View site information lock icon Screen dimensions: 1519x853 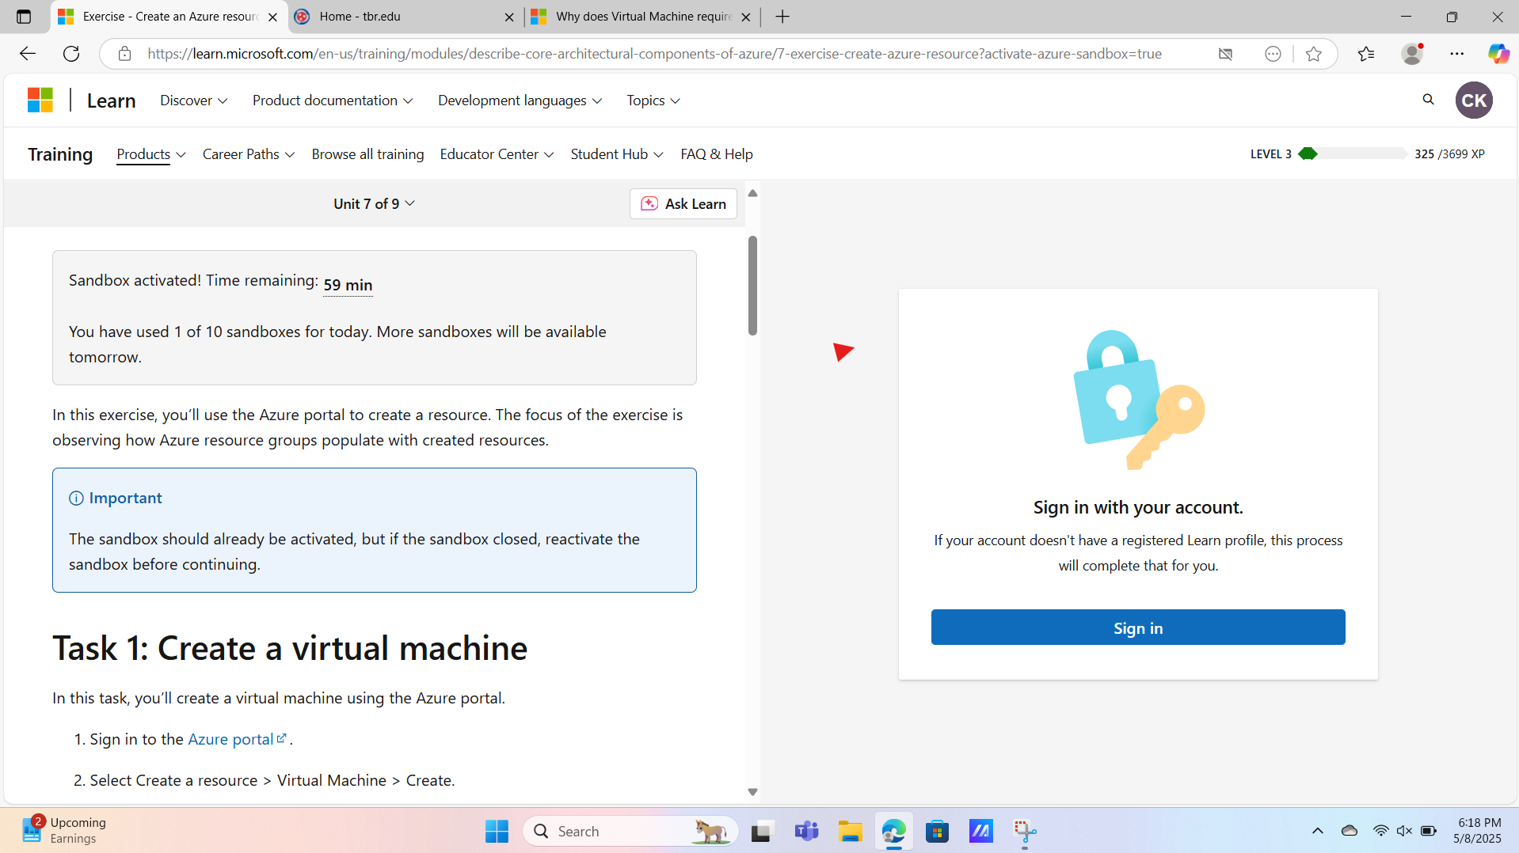click(124, 54)
